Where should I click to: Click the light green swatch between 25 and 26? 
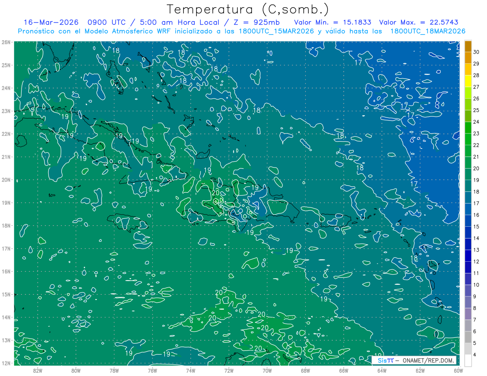468,104
